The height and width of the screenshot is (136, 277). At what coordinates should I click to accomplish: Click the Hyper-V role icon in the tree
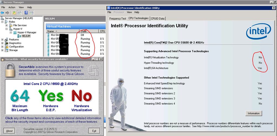[x=11, y=29]
